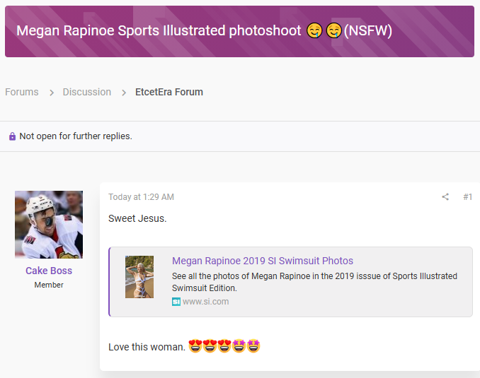Click the share icon on post #1
Screen dimensions: 480x378
[x=445, y=197]
